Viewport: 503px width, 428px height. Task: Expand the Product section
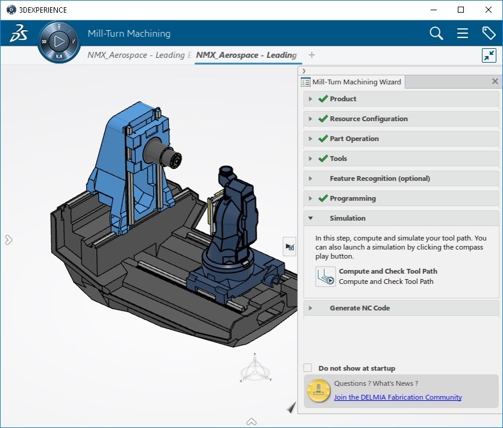[401, 99]
